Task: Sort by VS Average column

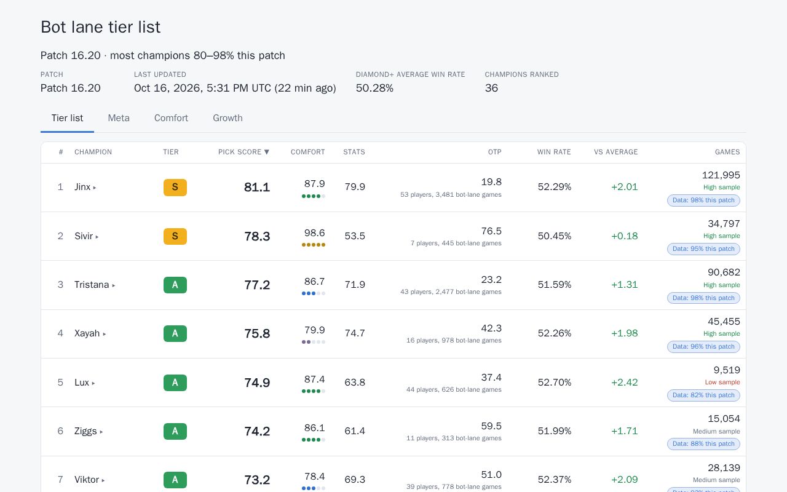Action: (x=616, y=152)
